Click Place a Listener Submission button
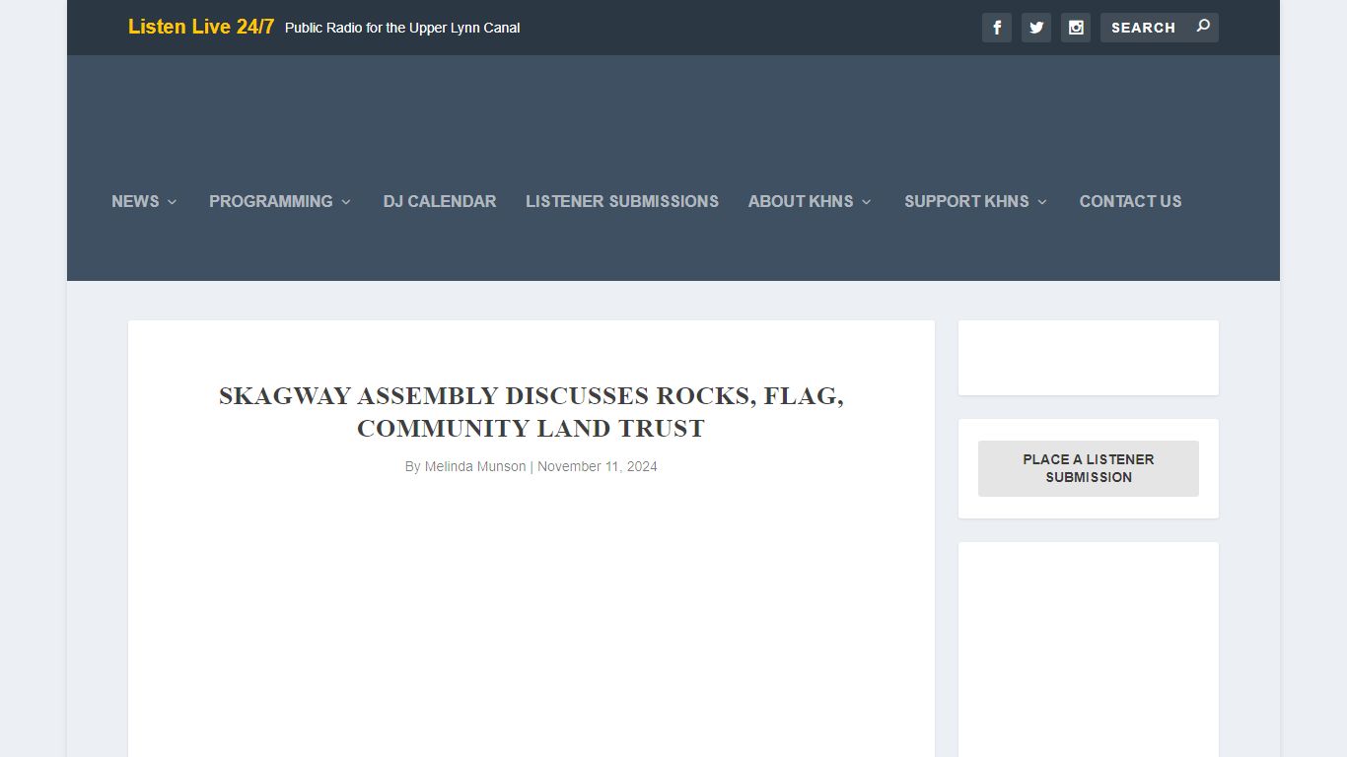The image size is (1347, 757). (1089, 468)
